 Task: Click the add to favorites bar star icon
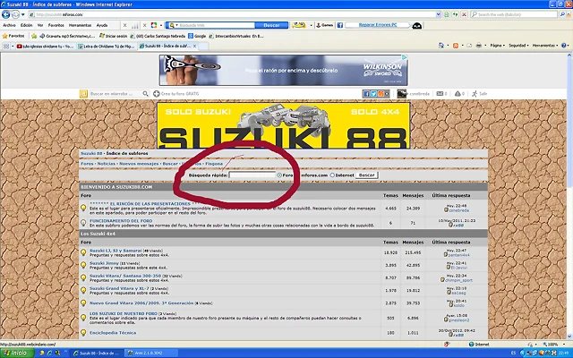click(34, 36)
